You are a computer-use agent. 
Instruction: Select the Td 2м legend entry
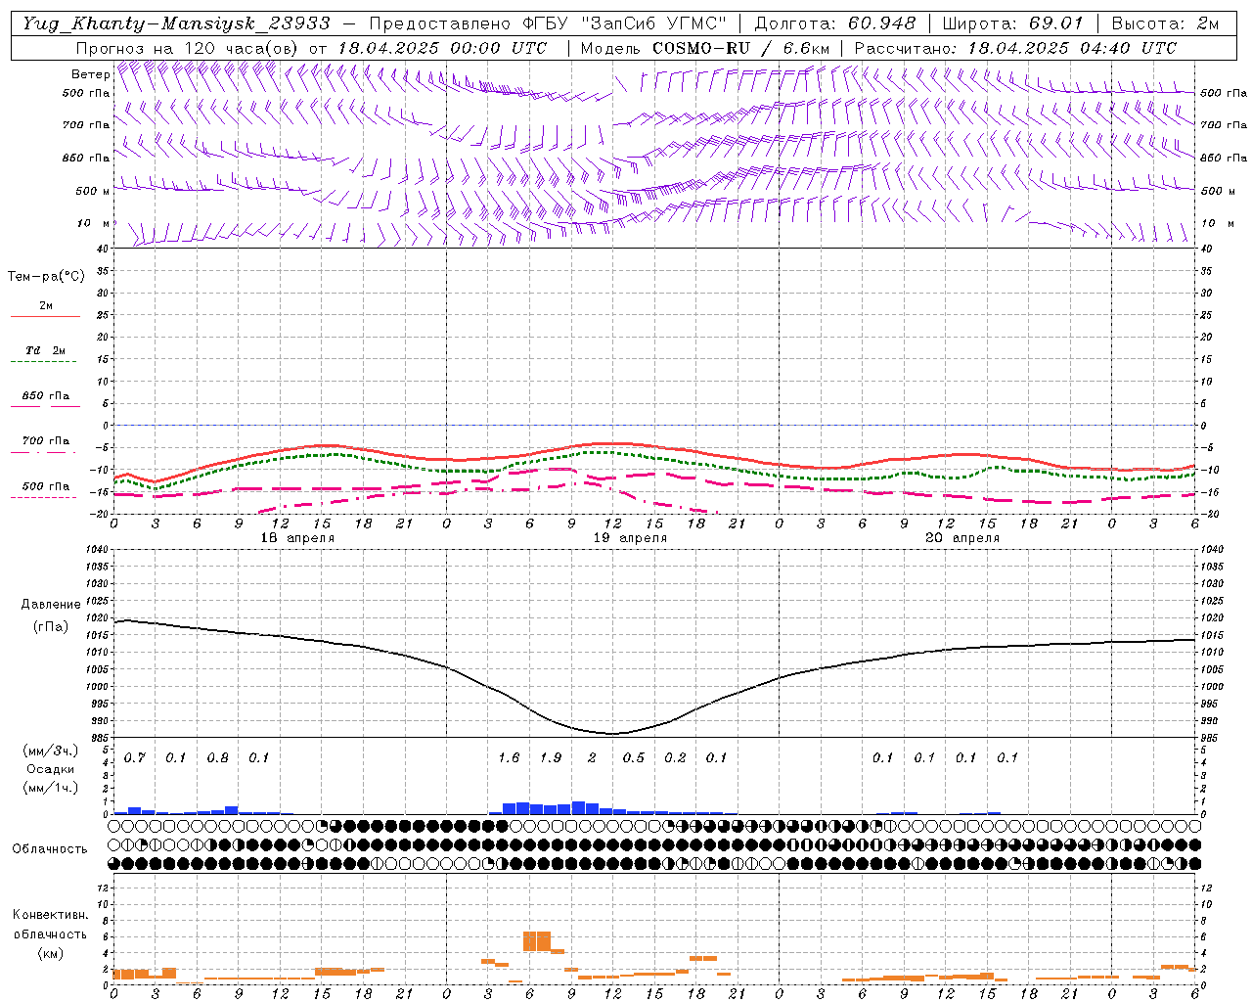pyautogui.click(x=45, y=350)
